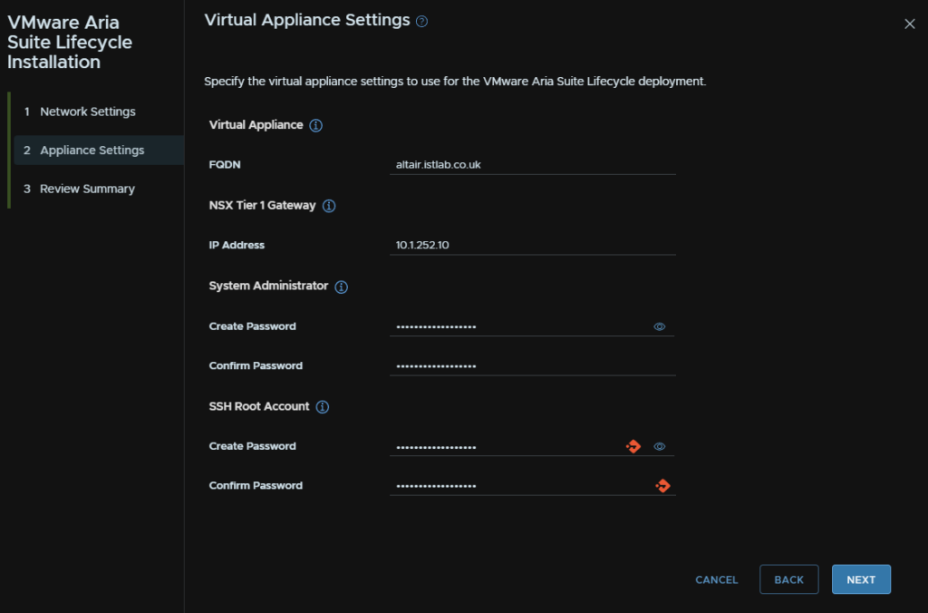Edit the IP Address field 10.1.252.10
Screen dimensions: 928x613
(x=533, y=245)
